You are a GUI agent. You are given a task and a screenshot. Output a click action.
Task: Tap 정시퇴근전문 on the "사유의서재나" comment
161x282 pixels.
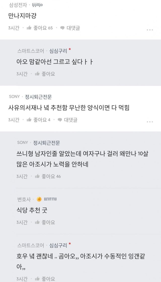point(38,97)
